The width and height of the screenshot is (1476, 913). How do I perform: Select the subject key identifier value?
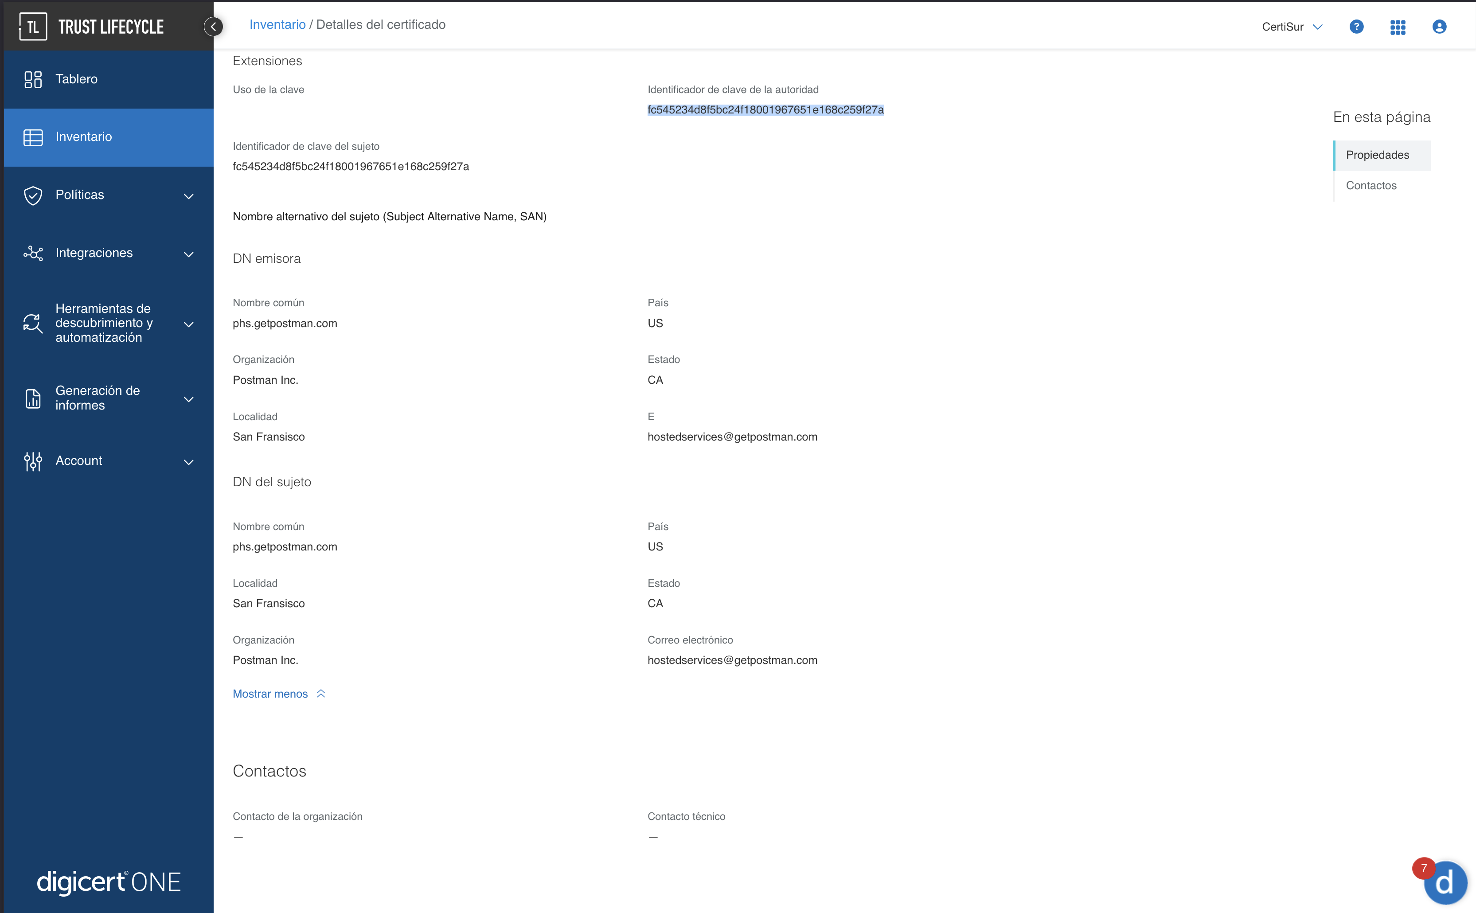350,166
